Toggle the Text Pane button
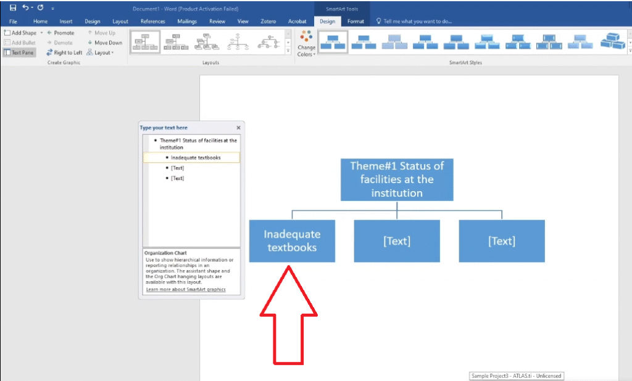Screen dimensions: 632x381 [19, 52]
